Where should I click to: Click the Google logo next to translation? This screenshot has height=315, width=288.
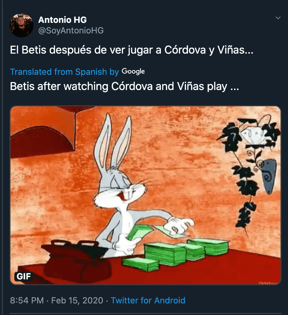[x=133, y=71]
